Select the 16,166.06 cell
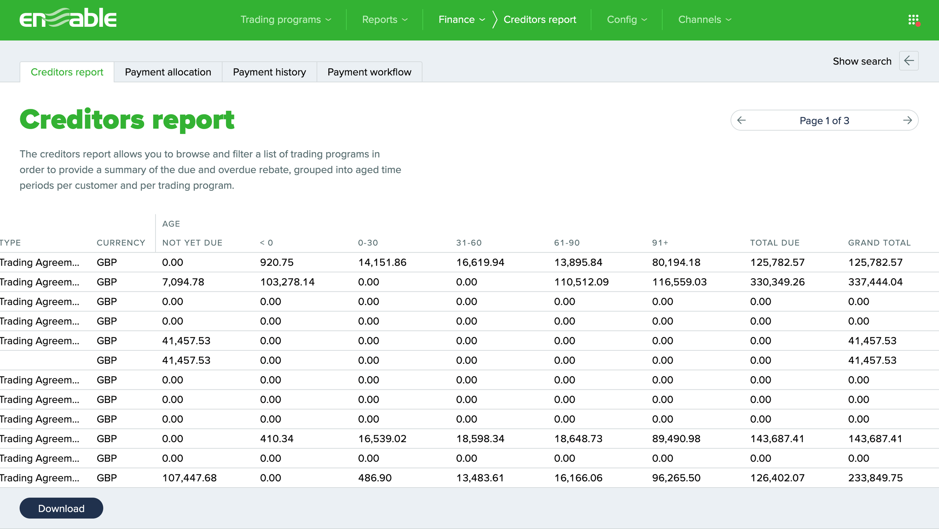 coord(578,478)
